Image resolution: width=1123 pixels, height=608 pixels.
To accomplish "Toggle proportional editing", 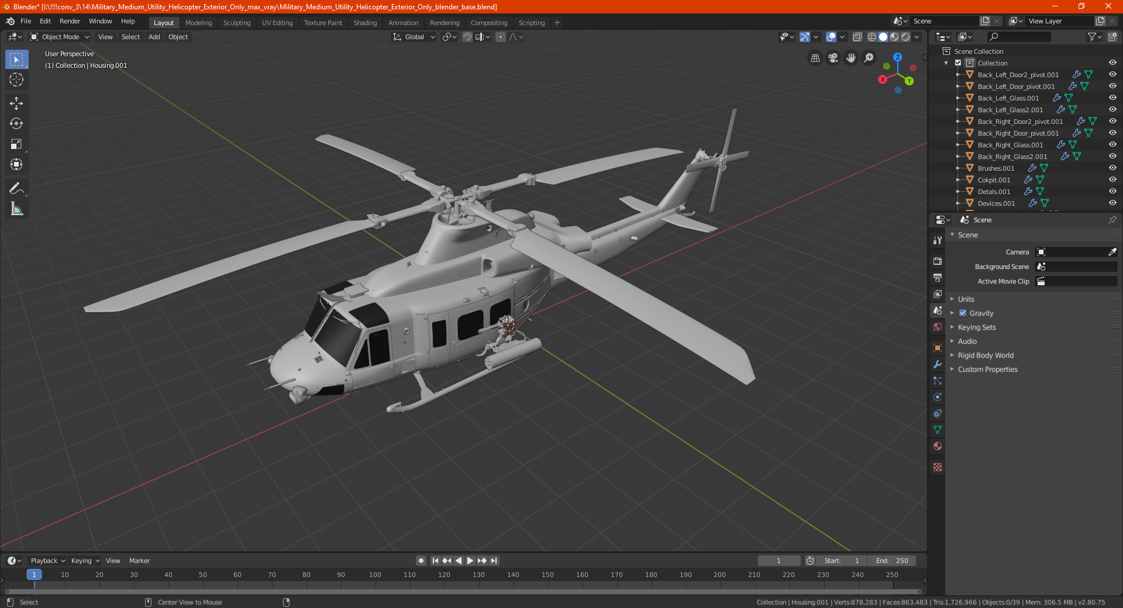I will coord(501,37).
